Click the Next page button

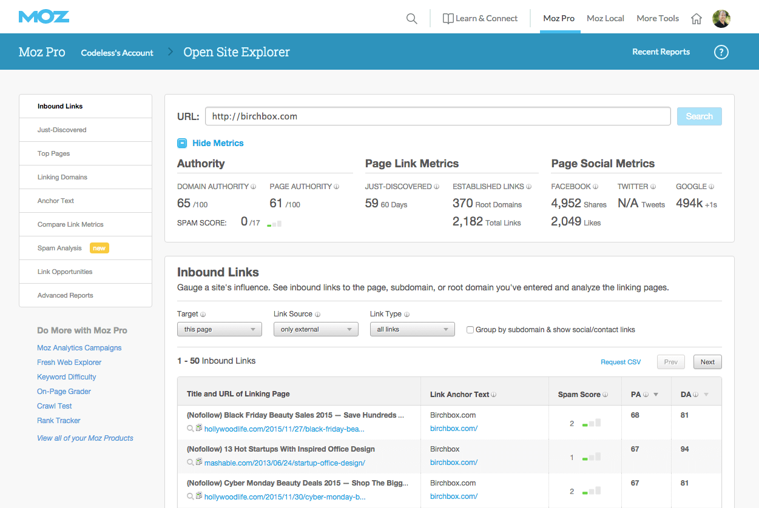707,362
